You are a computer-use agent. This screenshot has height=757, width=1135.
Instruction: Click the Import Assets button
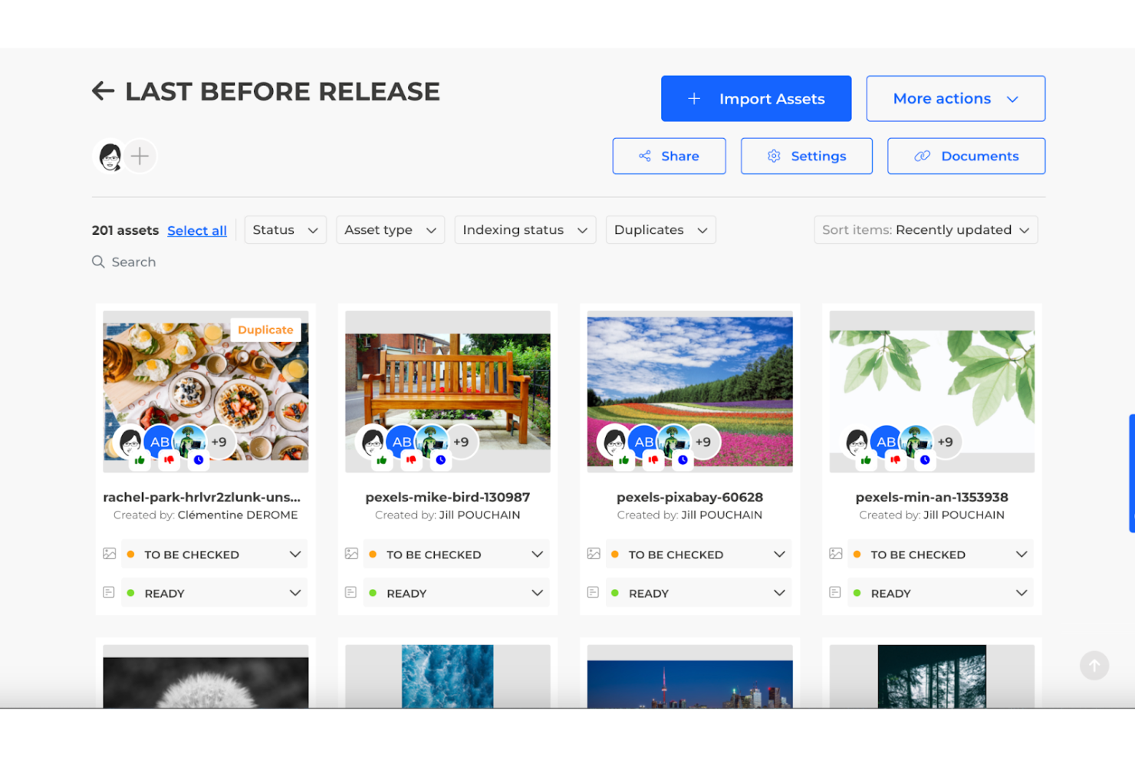(x=756, y=98)
